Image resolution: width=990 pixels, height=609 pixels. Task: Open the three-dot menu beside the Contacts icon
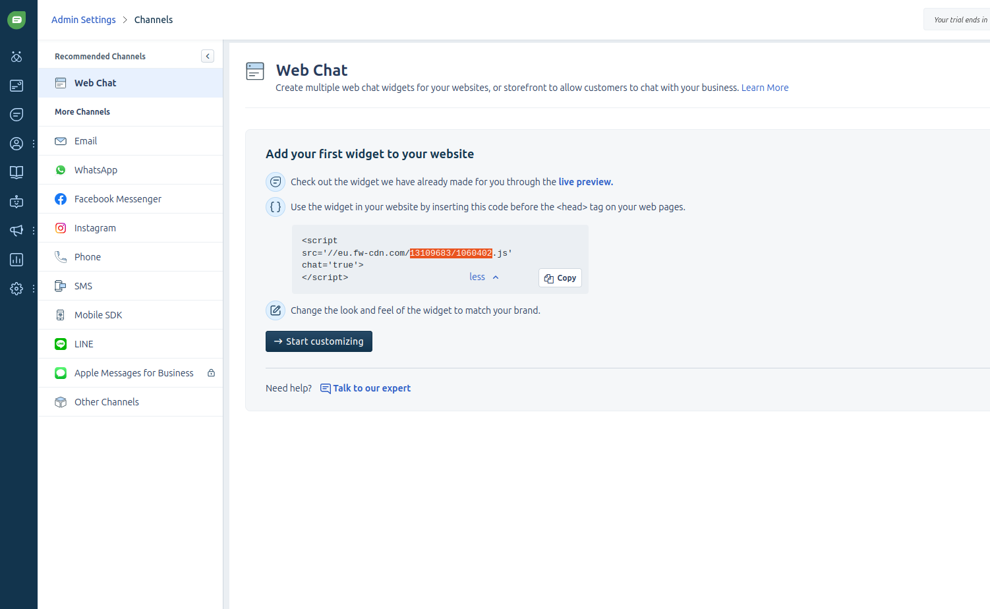tap(33, 143)
